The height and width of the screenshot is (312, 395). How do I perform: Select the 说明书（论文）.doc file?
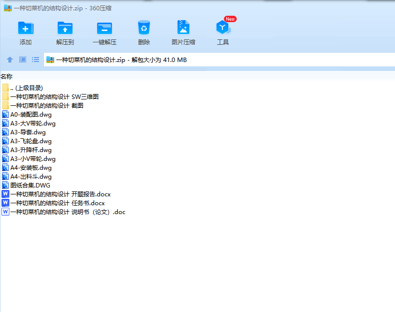(64, 212)
